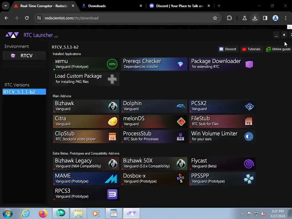292x219 pixels.
Task: Click the Dosbox-x title text
Action: pyautogui.click(x=134, y=176)
